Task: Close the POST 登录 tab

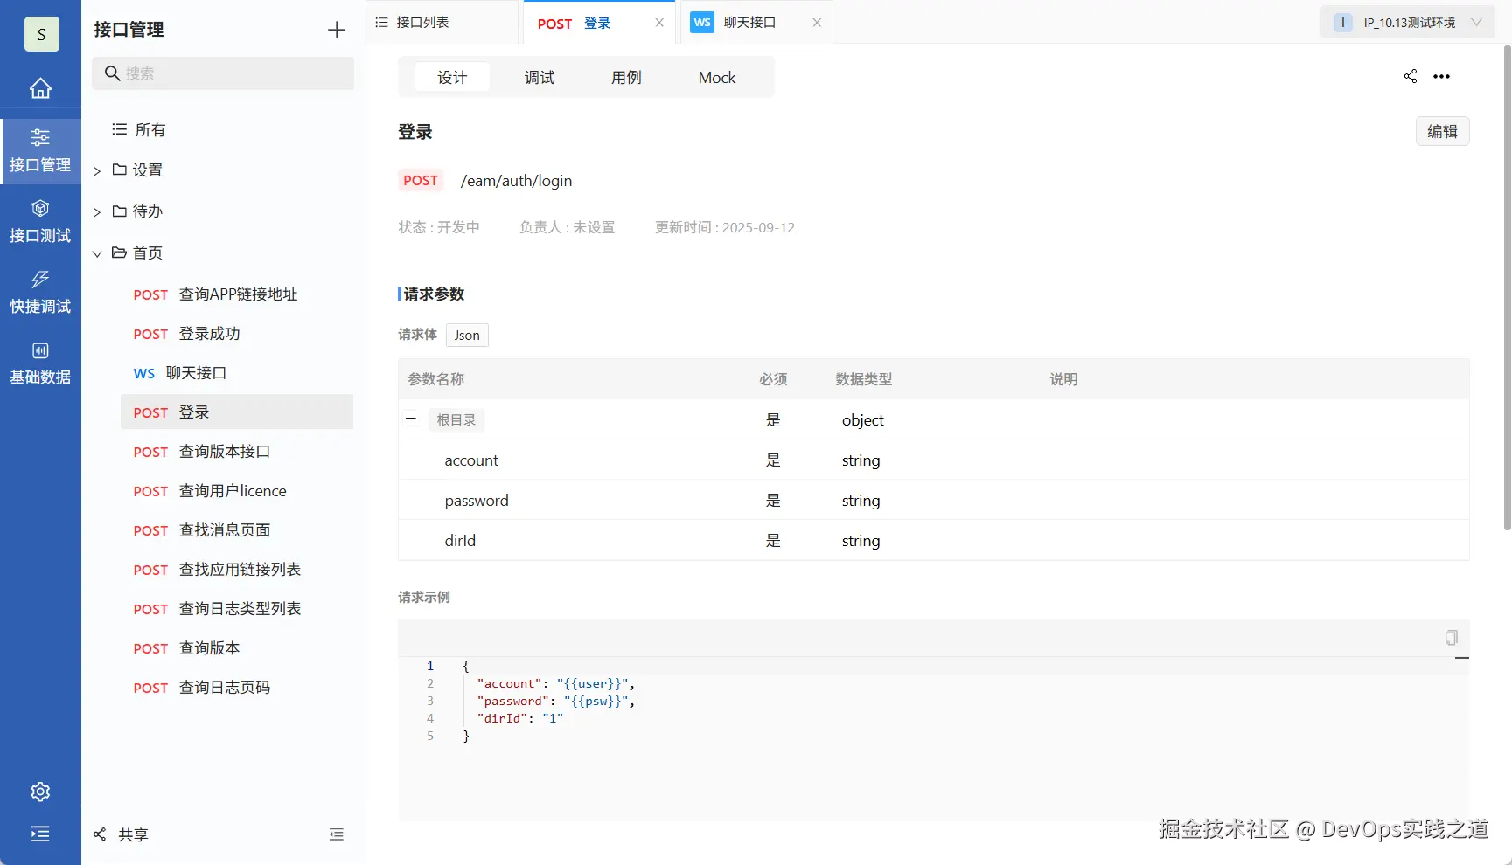Action: click(x=659, y=23)
